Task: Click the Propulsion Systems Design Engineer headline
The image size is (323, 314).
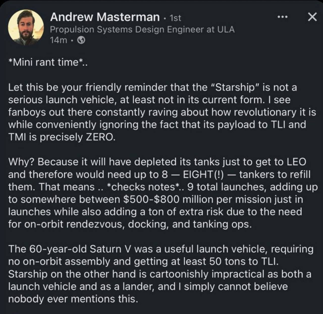Action: 142,29
